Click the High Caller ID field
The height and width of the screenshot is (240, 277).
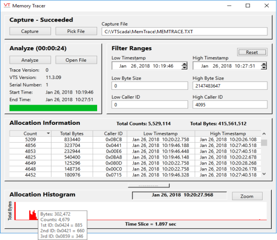[230, 105]
